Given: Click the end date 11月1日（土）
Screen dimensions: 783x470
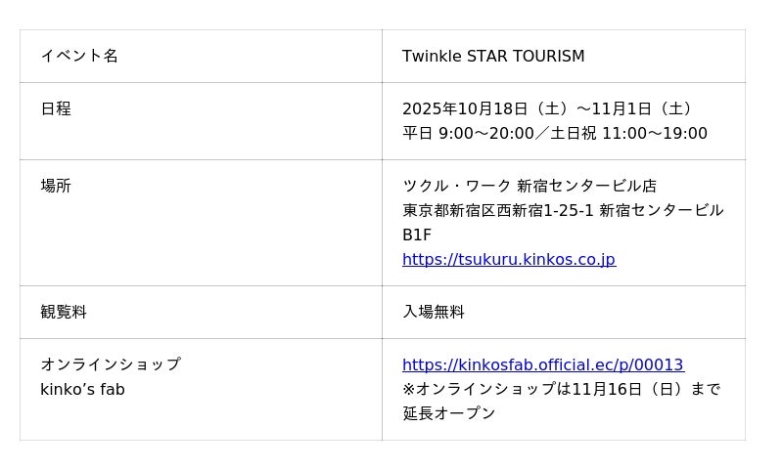Looking at the screenshot, I should (648, 109).
